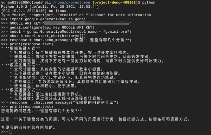This screenshot has width=211, height=135.
Task: Click the 您刚提的问题是 response line
Action: (41, 111)
